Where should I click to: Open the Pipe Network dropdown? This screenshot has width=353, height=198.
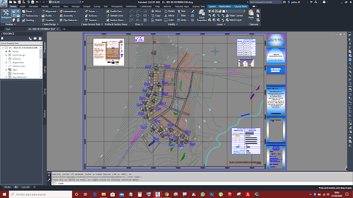pos(69,20)
